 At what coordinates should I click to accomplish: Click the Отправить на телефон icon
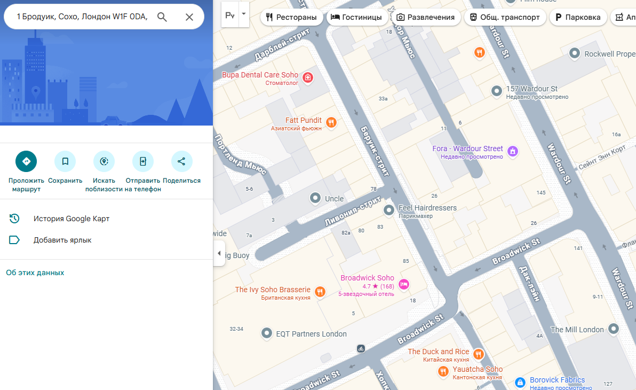point(143,161)
